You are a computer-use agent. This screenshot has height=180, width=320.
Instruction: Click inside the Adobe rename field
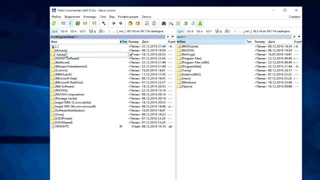point(91,54)
